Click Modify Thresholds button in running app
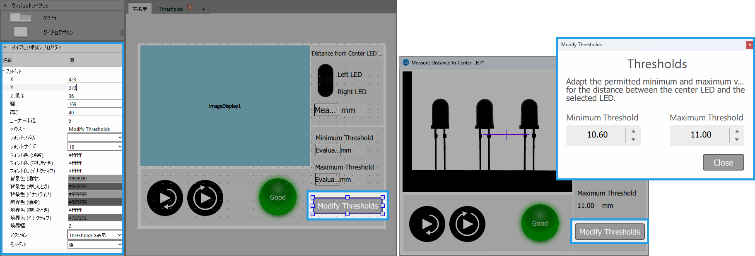Screen dimensions: 755x256 609,232
